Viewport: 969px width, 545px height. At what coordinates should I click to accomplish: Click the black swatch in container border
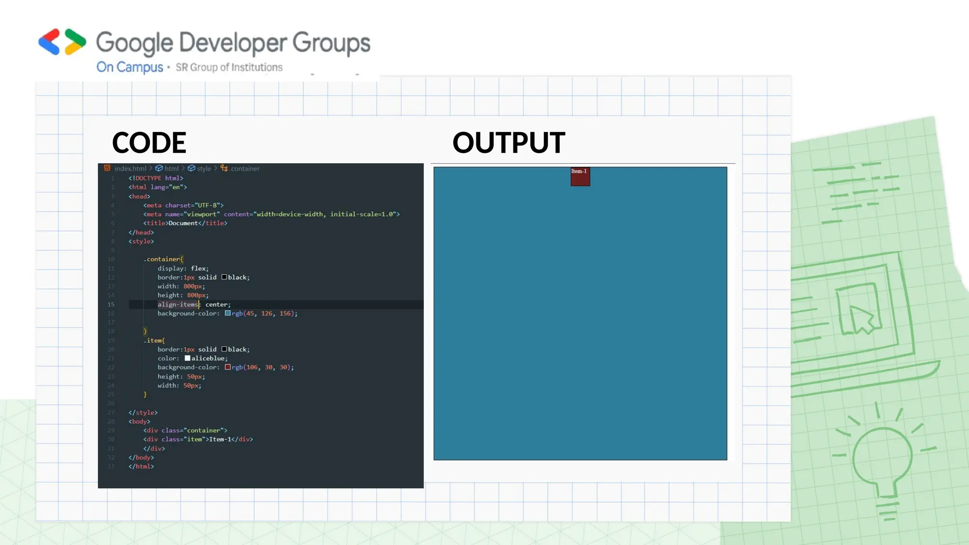pyautogui.click(x=224, y=277)
